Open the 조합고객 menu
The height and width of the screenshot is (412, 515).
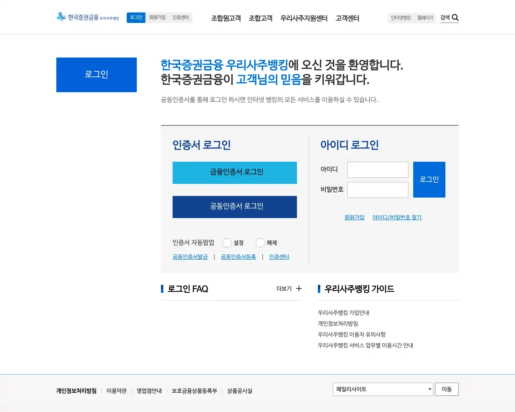tap(260, 18)
